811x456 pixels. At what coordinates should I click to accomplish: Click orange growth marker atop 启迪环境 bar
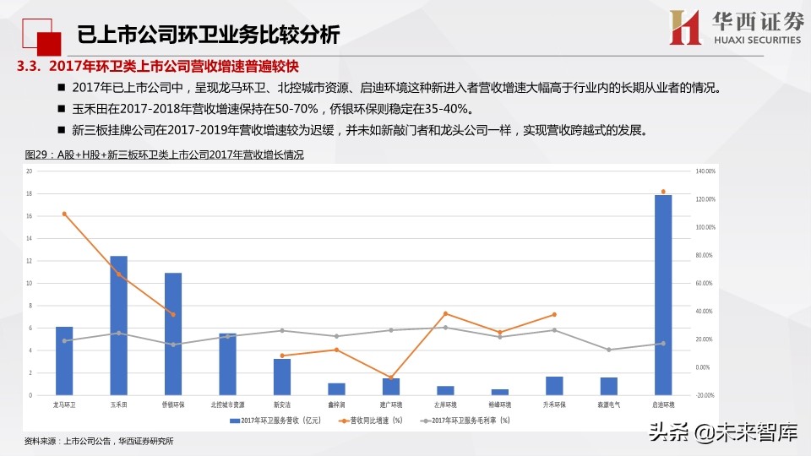663,192
